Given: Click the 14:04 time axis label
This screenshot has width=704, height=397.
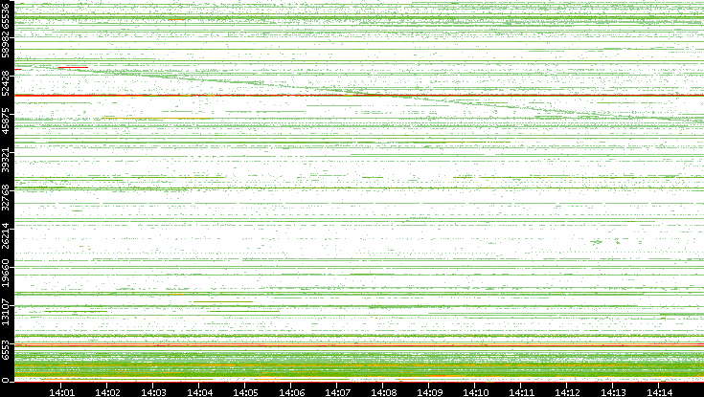Looking at the screenshot, I should (x=199, y=390).
